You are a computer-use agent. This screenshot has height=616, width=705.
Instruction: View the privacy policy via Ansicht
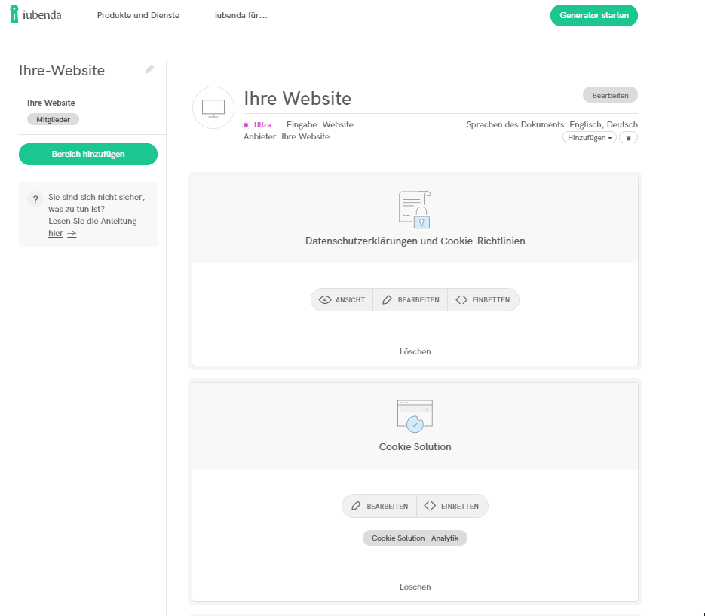click(342, 300)
